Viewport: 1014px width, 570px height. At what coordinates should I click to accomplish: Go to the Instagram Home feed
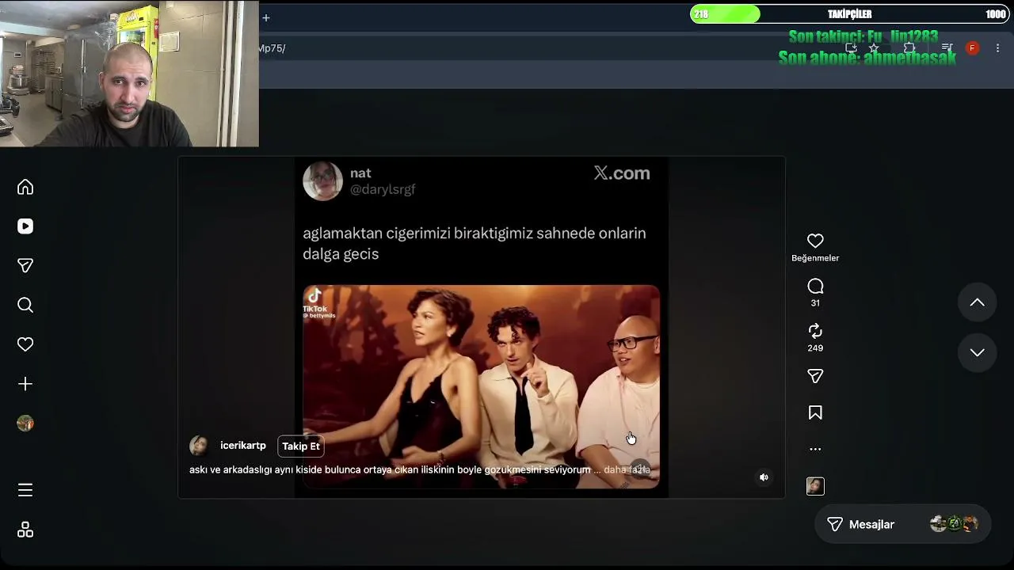(25, 187)
